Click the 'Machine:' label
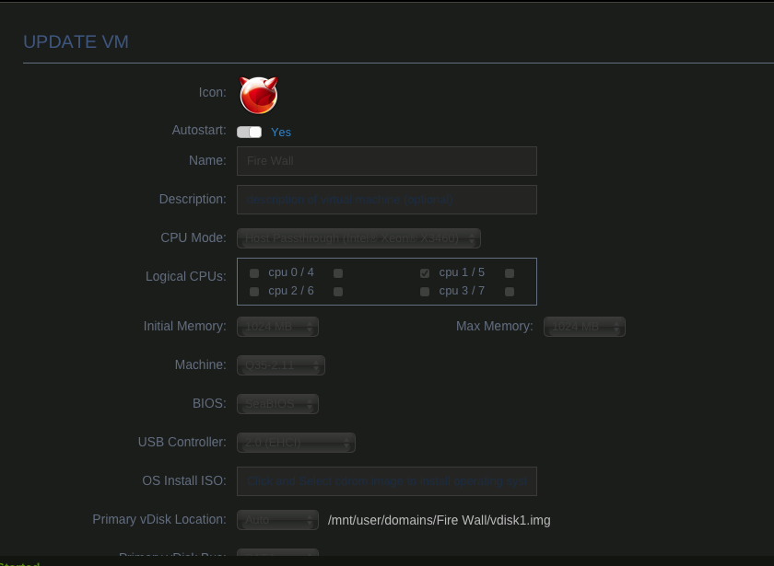The width and height of the screenshot is (774, 566). click(x=201, y=364)
